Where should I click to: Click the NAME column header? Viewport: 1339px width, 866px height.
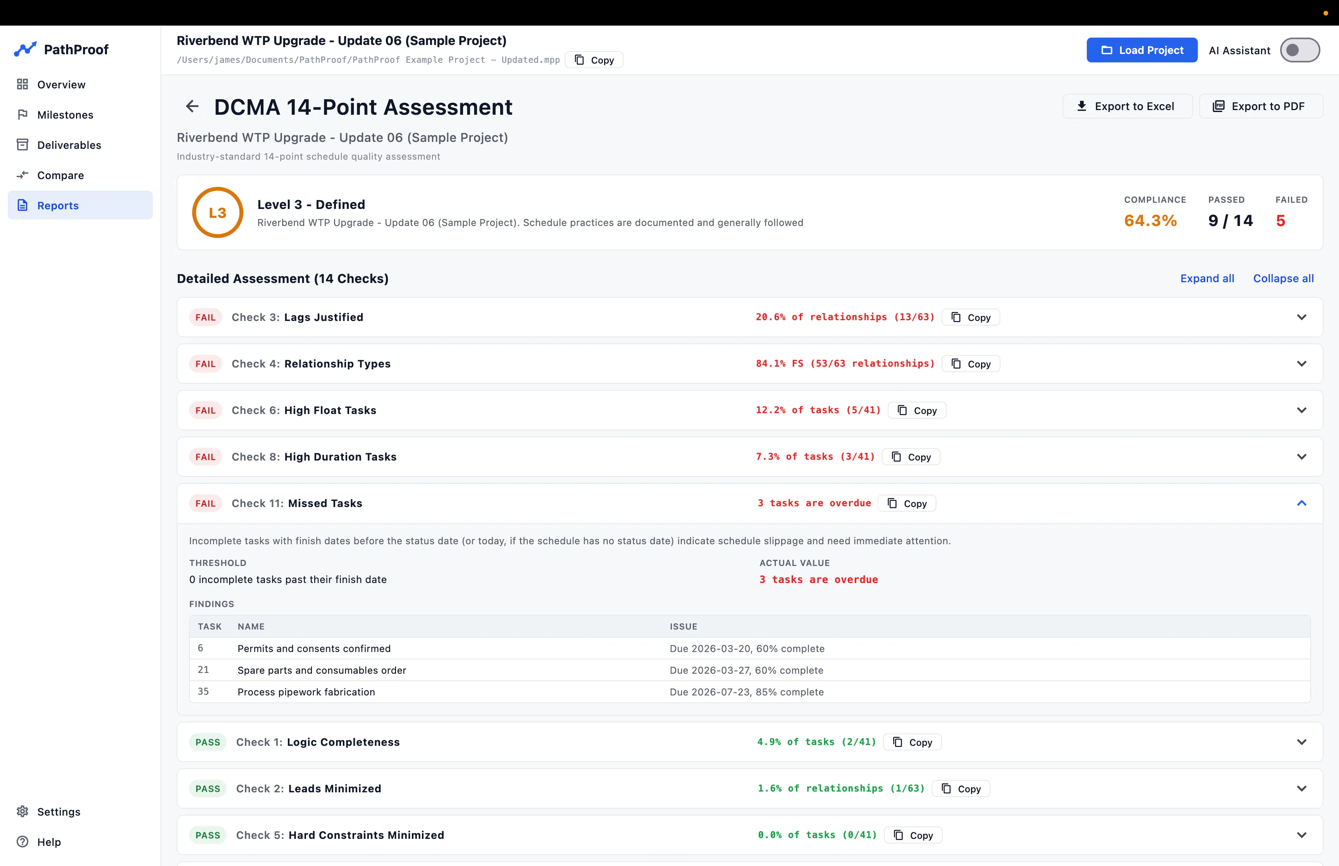click(251, 626)
